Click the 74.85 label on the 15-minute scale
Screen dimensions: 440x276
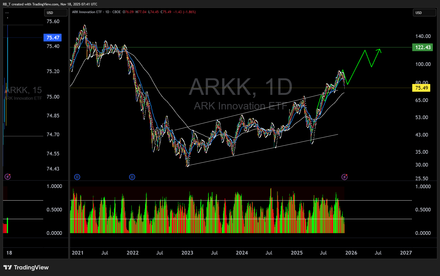point(53,116)
